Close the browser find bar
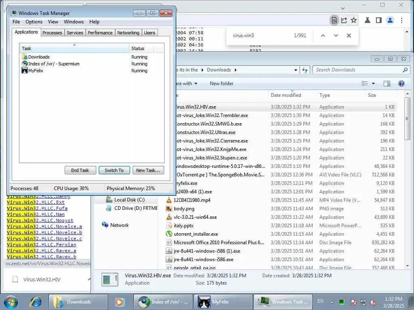 point(349,36)
